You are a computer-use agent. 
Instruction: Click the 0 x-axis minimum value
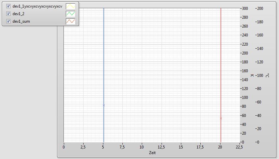64,147
